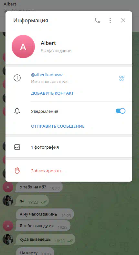Click the red hand block icon
The width and height of the screenshot is (139, 255).
[x=17, y=171]
